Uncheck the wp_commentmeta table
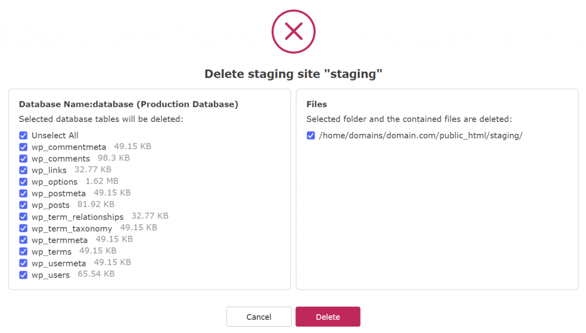This screenshot has height=333, width=586. (x=23, y=147)
